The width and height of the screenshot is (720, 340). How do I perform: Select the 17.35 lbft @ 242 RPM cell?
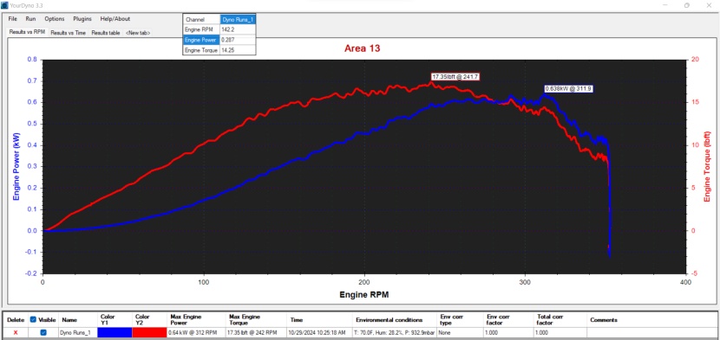coord(257,333)
